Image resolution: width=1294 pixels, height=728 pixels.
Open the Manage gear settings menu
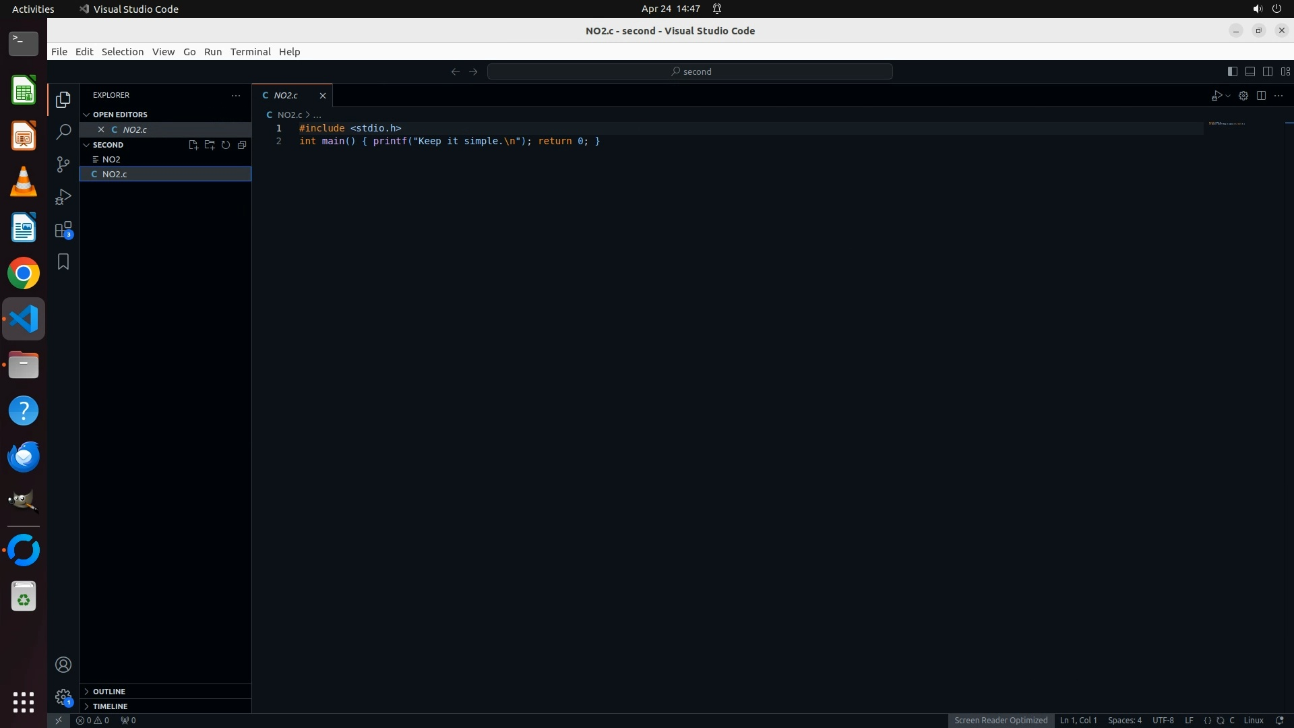[63, 697]
